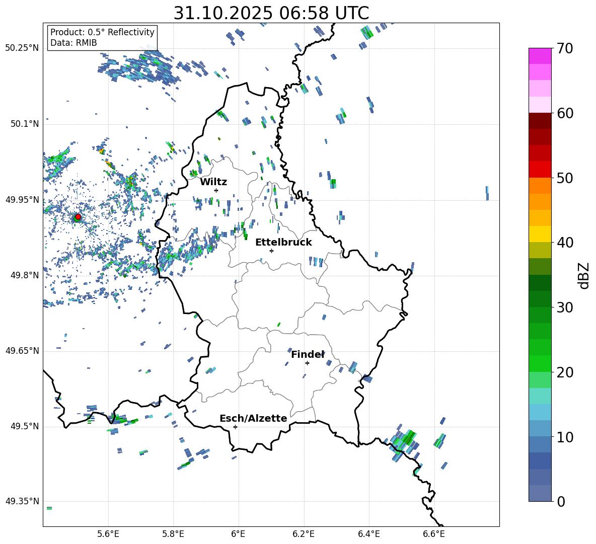Viewport: 596px width, 544px height.
Task: Click the 70 tick label on colorbar
Action: (565, 48)
